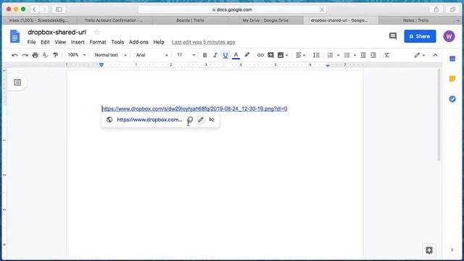464x261 pixels.
Task: Toggle underline formatting
Action: pyautogui.click(x=225, y=55)
